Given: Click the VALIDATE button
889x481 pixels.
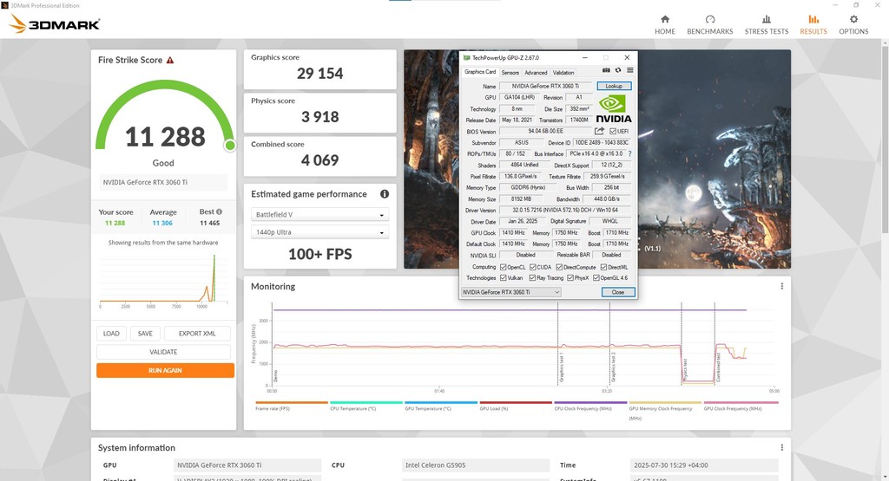Looking at the screenshot, I should [163, 352].
